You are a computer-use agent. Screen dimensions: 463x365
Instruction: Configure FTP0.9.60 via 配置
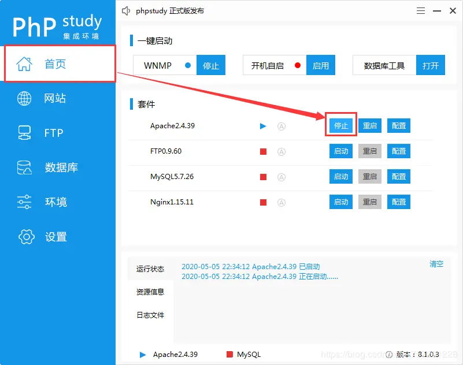coord(399,151)
